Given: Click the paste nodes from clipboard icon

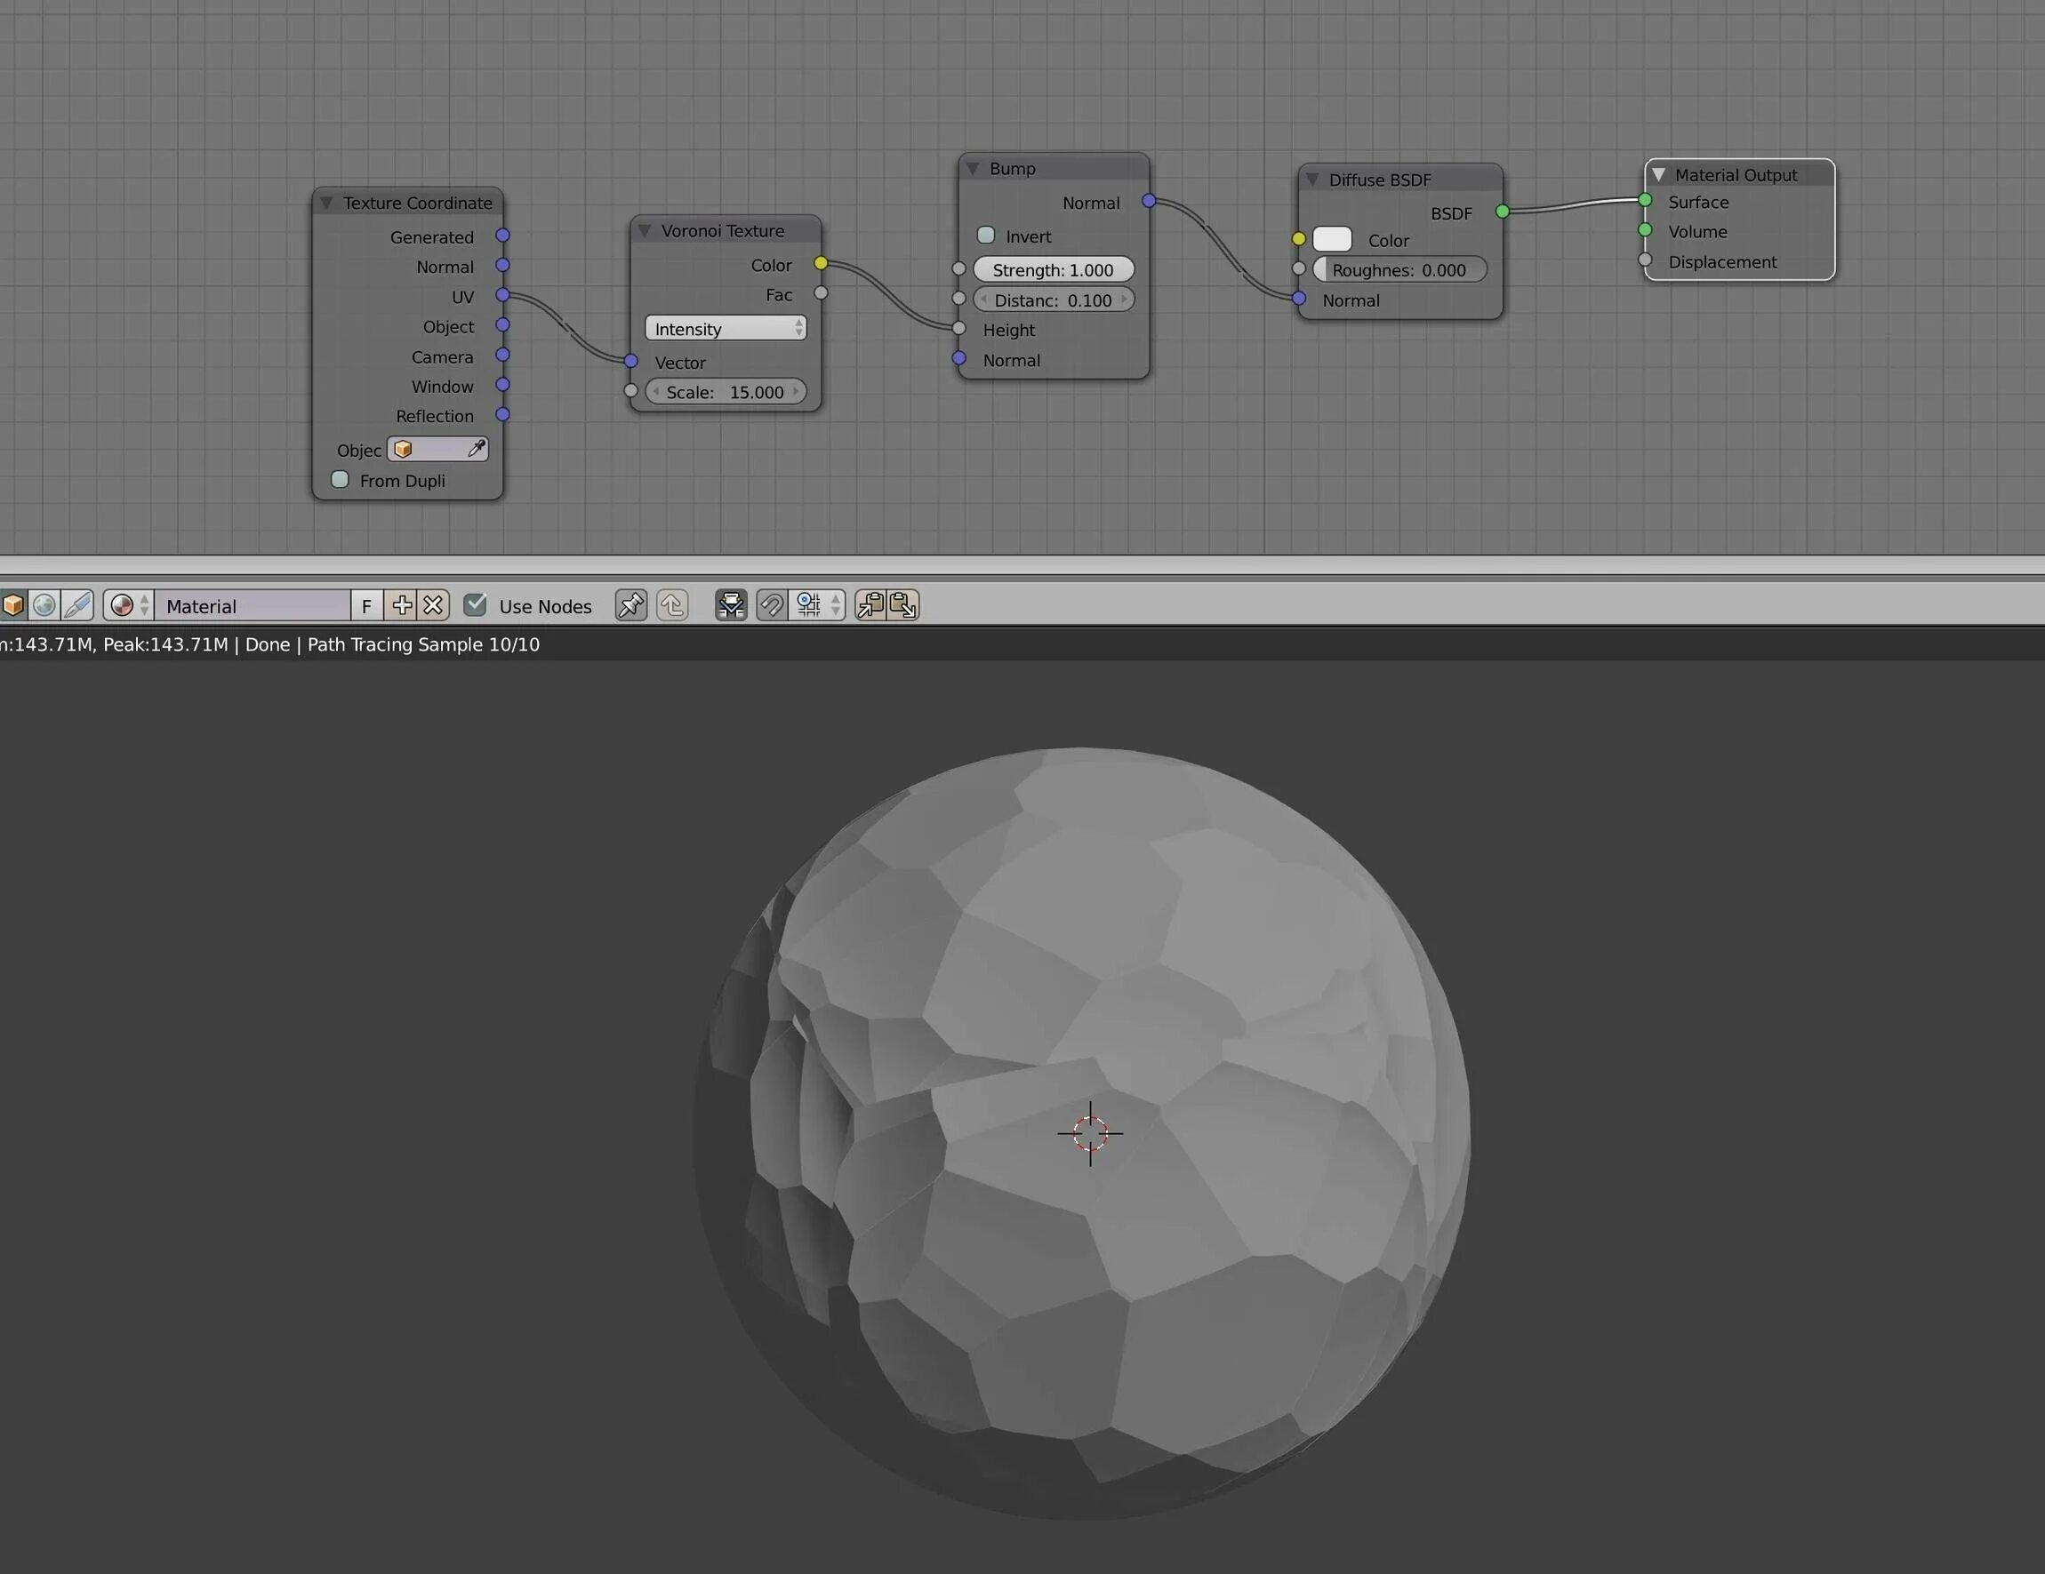Looking at the screenshot, I should pos(902,605).
